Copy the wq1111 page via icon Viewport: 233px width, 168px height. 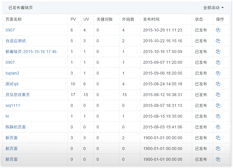click(x=218, y=105)
